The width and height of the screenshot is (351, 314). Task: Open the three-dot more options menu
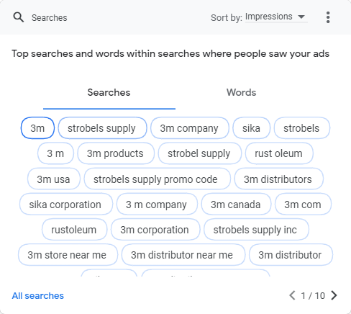[x=328, y=17]
